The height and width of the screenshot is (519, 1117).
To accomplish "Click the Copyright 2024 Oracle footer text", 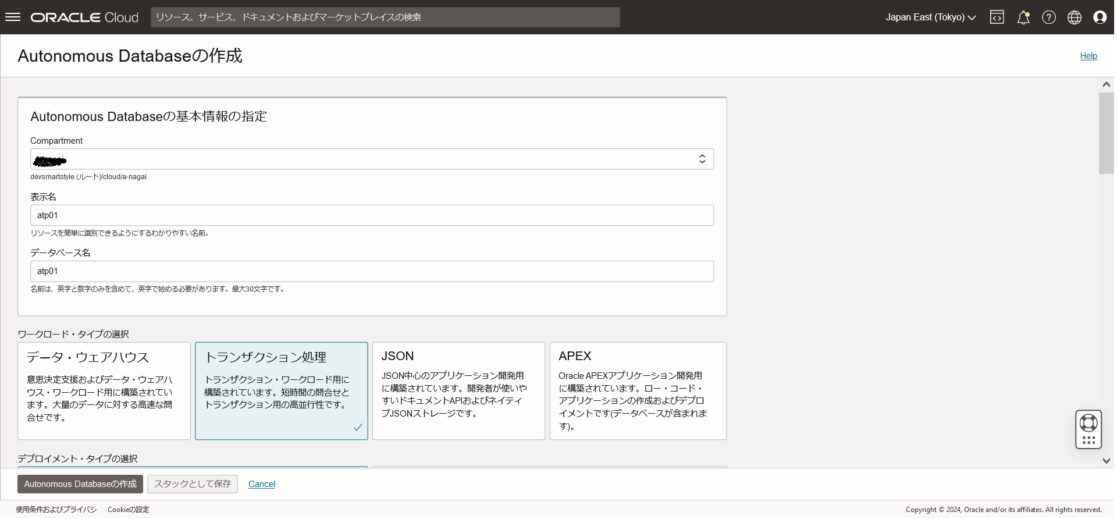I will (1004, 510).
